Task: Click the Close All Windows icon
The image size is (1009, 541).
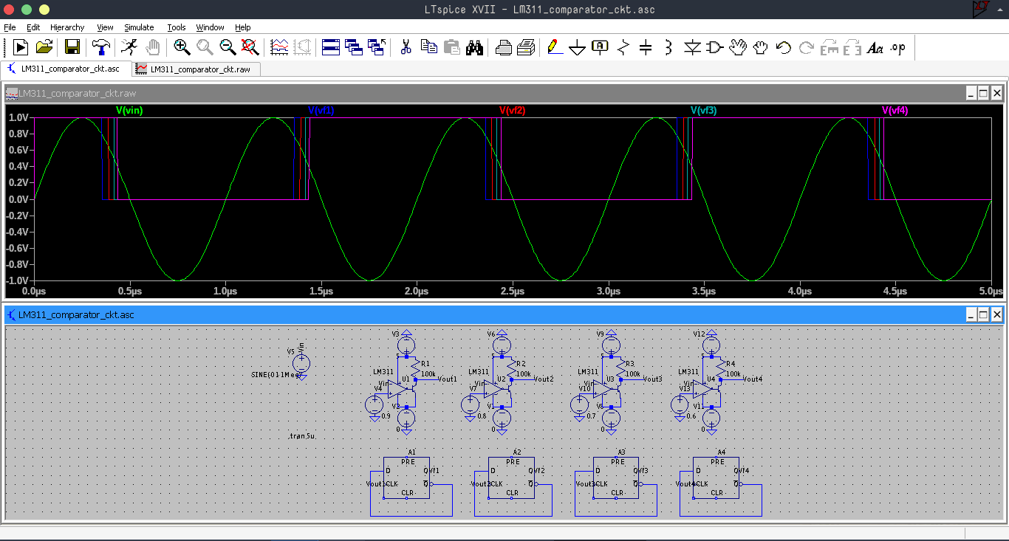Action: coord(377,47)
